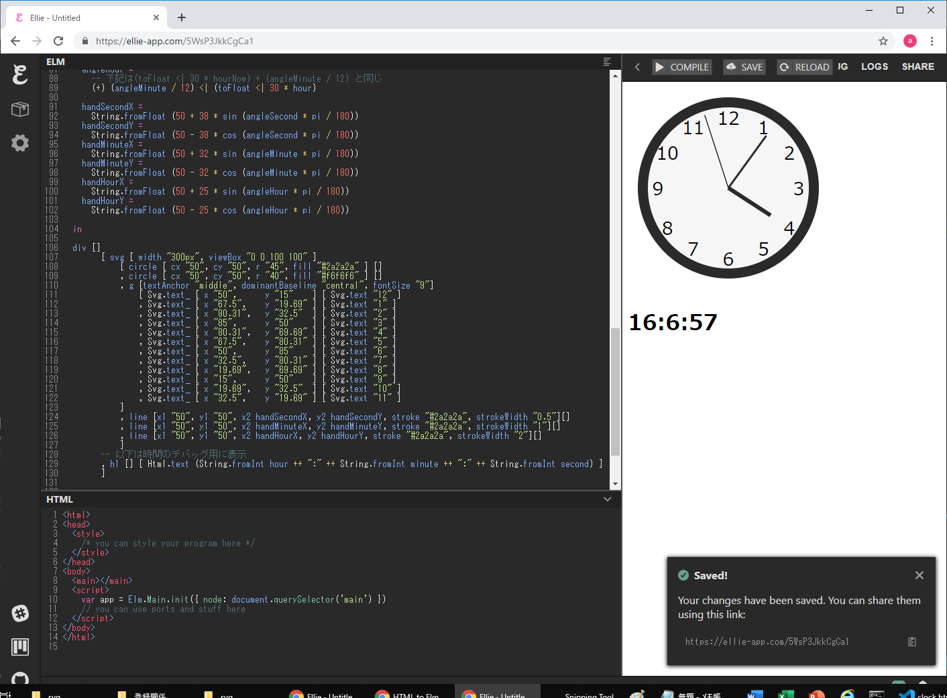Open the Chrome profile avatar
The height and width of the screenshot is (698, 947).
tap(910, 41)
